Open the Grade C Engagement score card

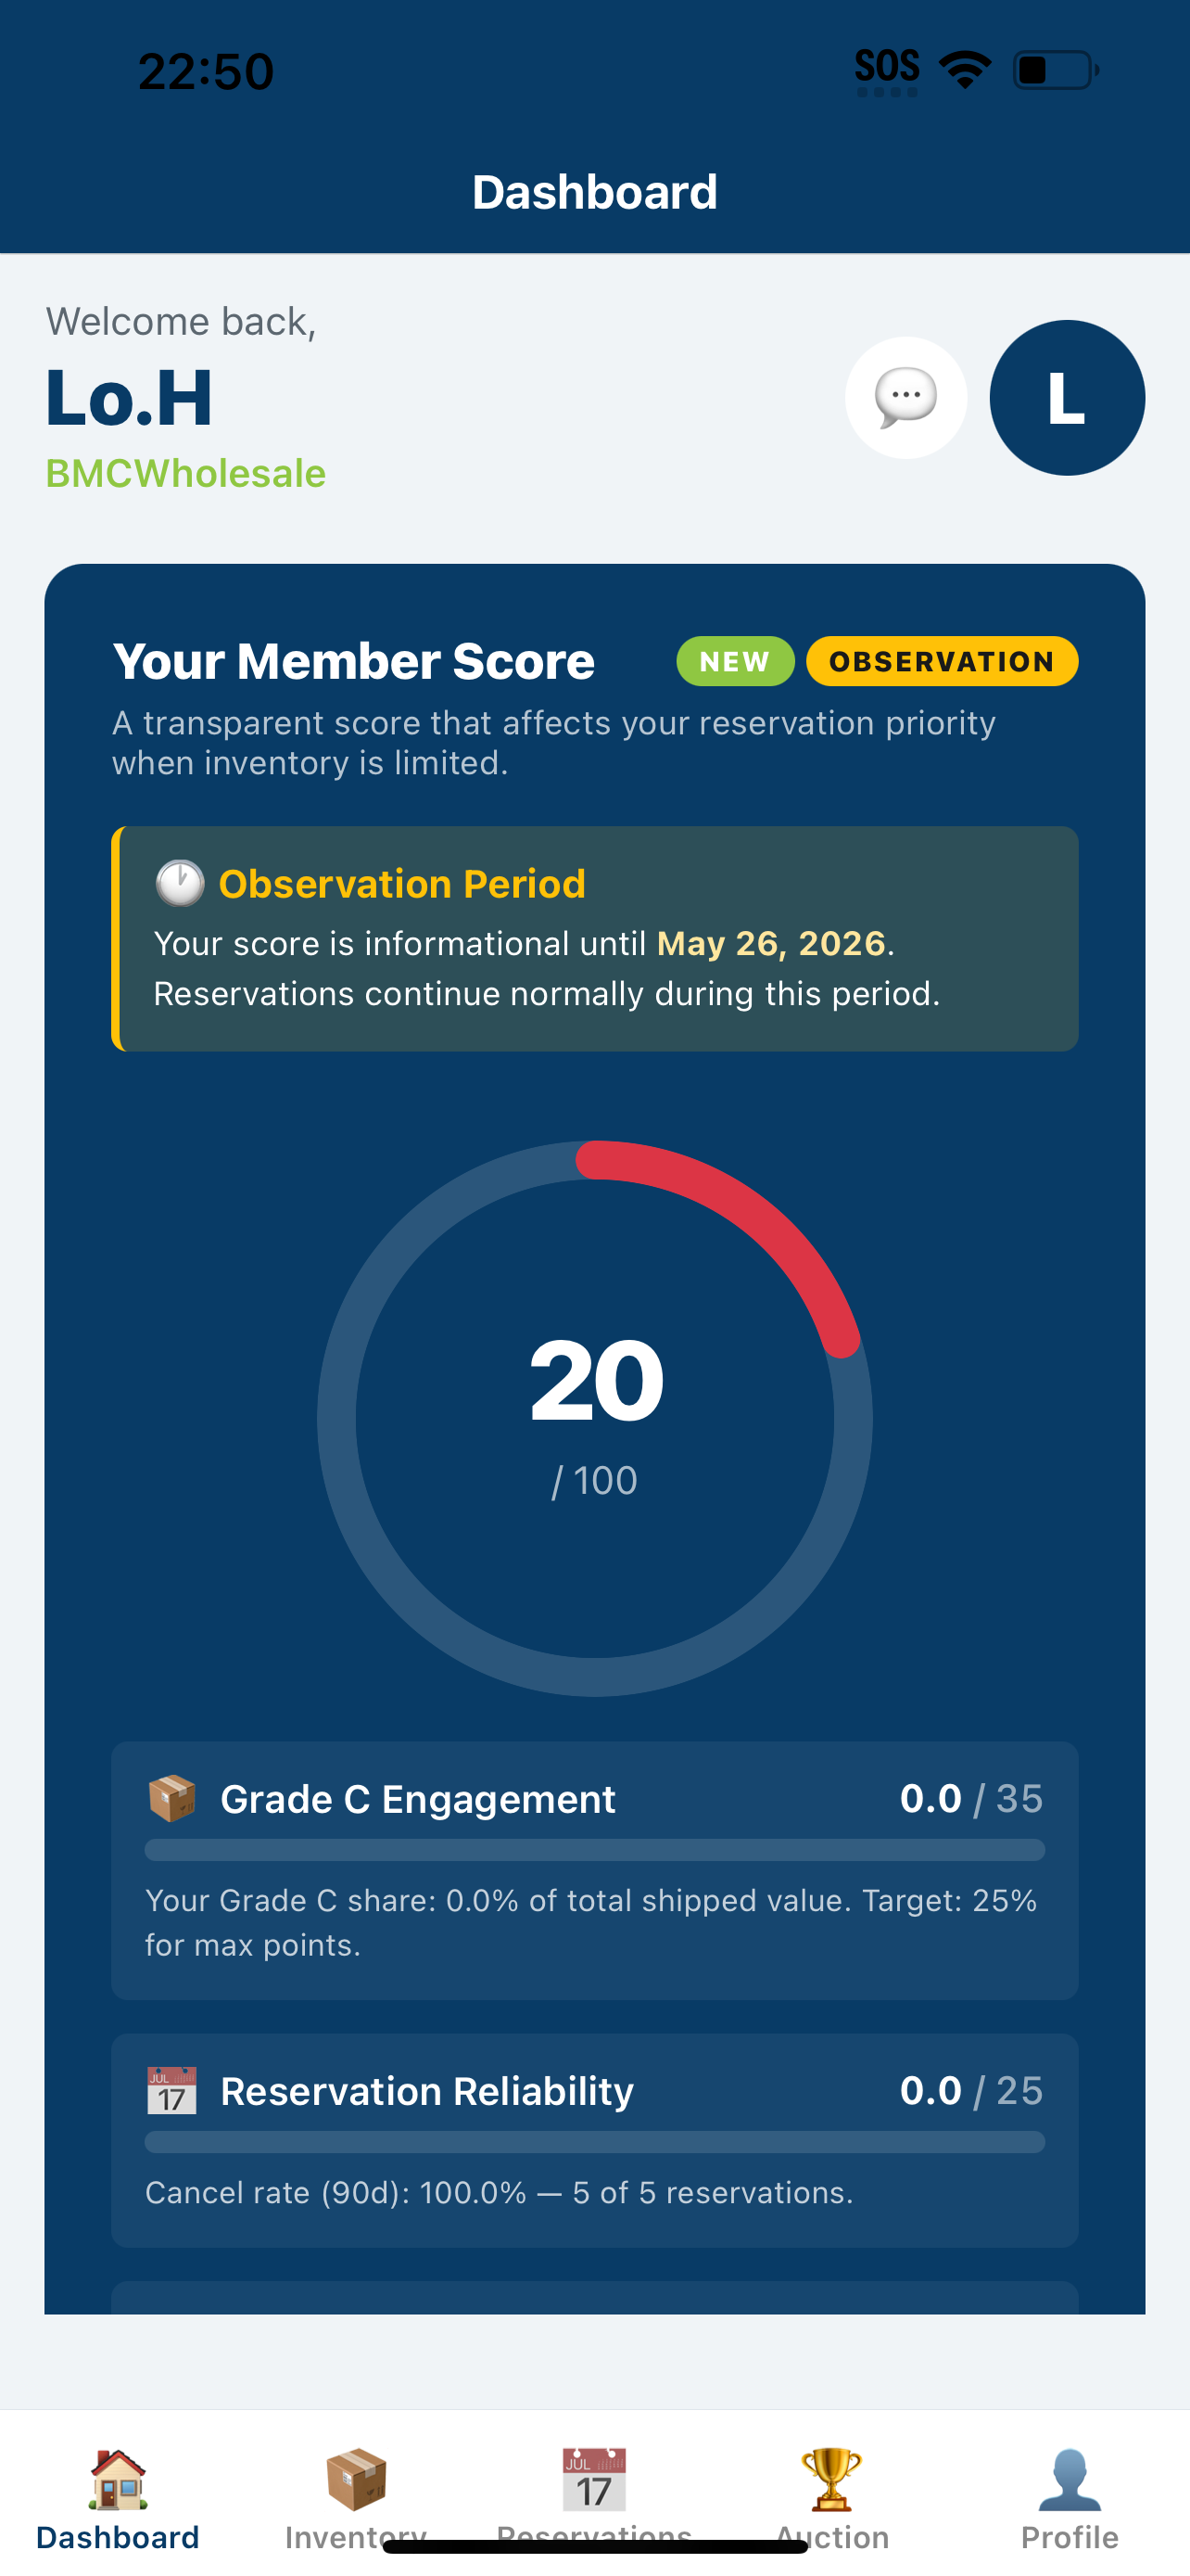[x=594, y=1870]
